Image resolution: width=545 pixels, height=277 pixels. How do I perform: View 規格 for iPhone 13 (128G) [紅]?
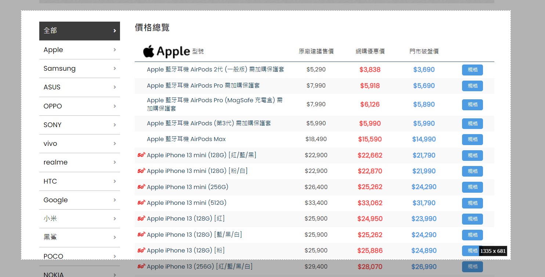[x=472, y=219]
